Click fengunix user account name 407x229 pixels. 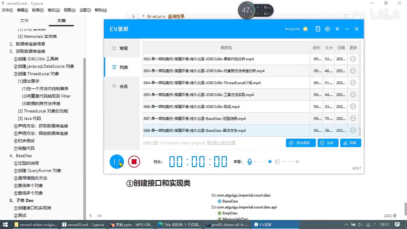293,29
